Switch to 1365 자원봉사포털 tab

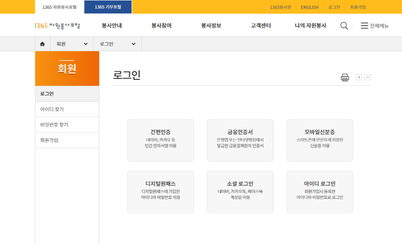pyautogui.click(x=59, y=7)
